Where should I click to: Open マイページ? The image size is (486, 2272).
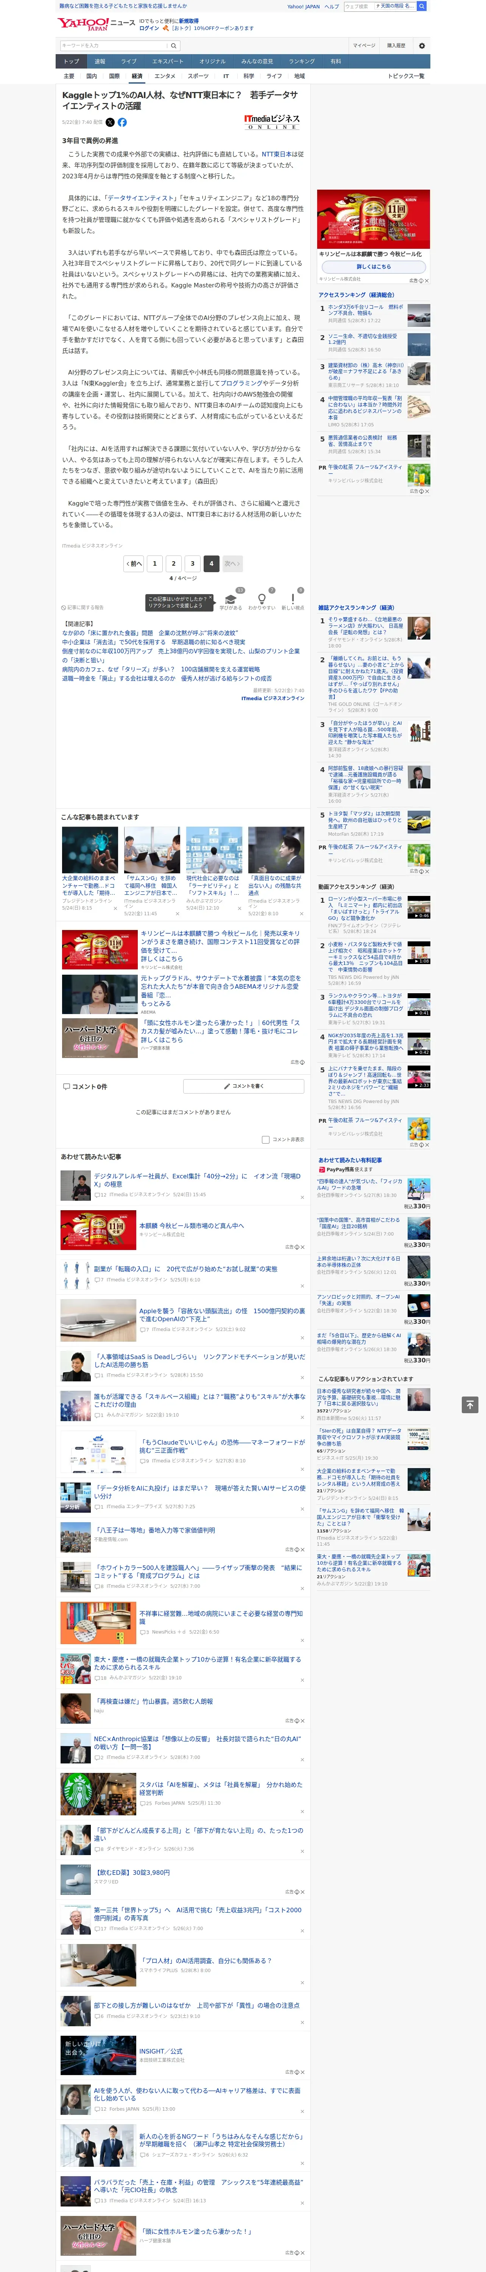point(364,46)
